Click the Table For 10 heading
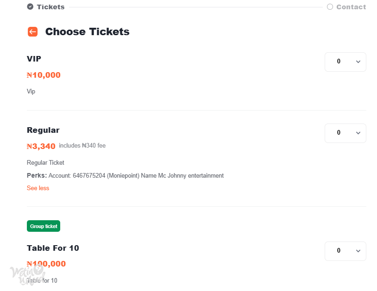 [x=53, y=248]
